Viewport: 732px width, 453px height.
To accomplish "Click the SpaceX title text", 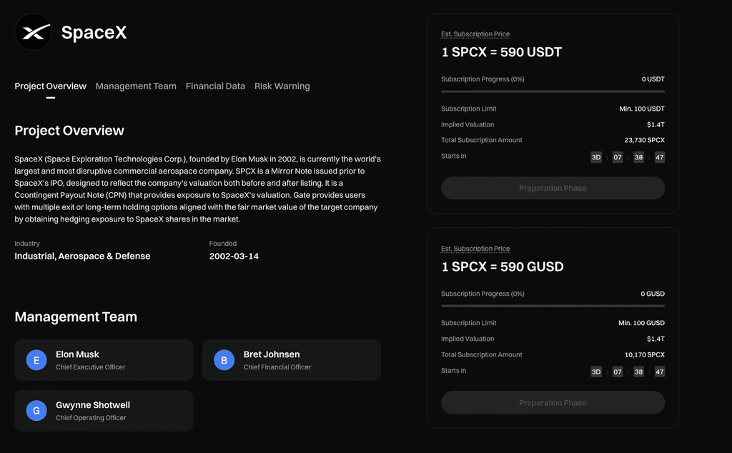I will point(94,33).
